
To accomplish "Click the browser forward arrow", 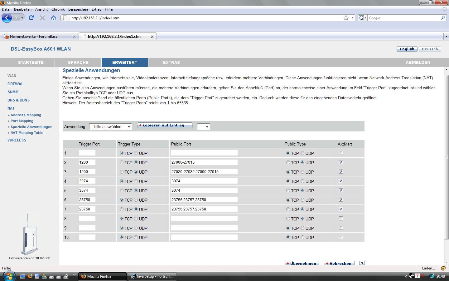I will pyautogui.click(x=16, y=18).
